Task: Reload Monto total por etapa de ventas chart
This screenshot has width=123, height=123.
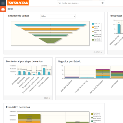Action: (x=47, y=98)
